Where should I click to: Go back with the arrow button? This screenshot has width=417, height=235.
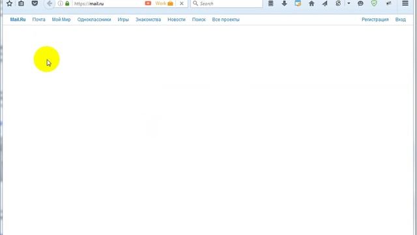coord(50,3)
